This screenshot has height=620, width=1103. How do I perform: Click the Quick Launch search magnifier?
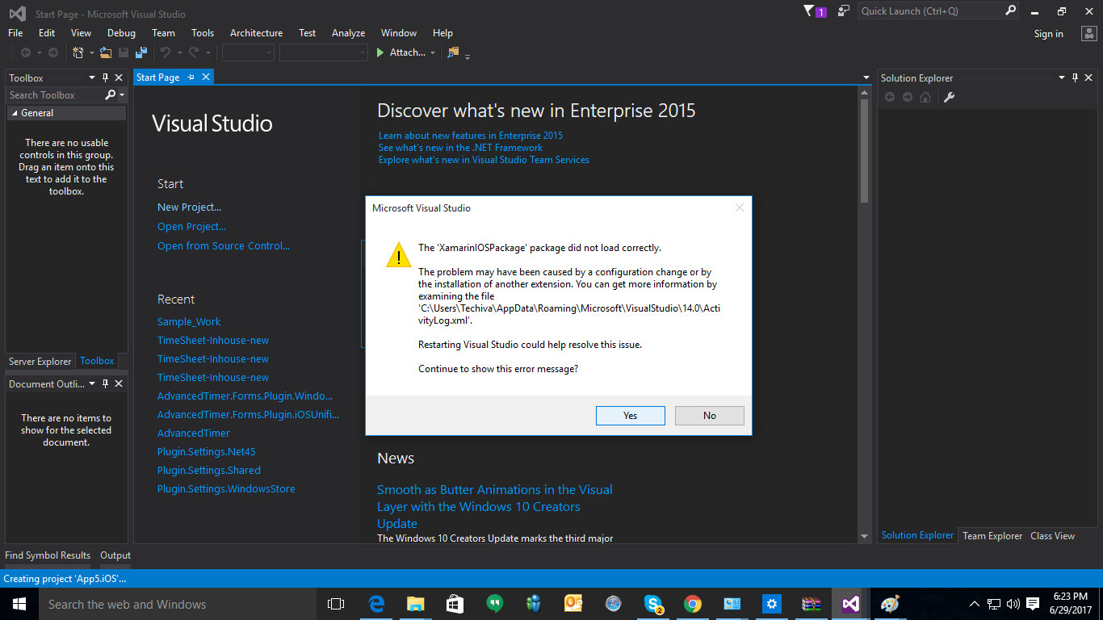(x=1011, y=10)
